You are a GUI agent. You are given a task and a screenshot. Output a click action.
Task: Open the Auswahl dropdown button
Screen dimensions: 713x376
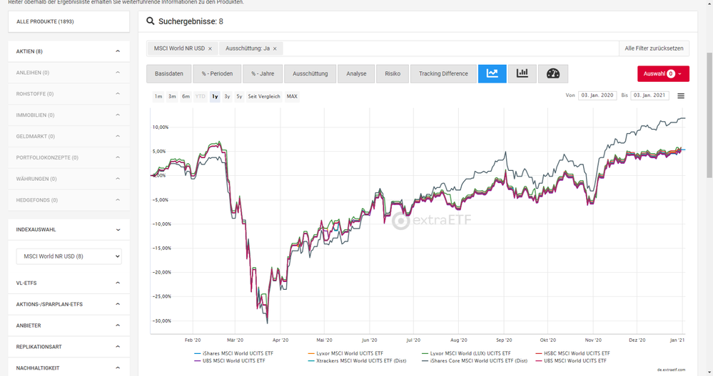click(x=663, y=73)
